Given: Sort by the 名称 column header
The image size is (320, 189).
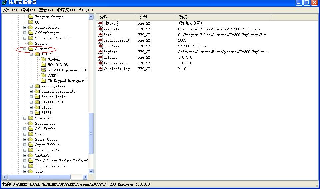Looking at the screenshot, I should coord(116,17).
